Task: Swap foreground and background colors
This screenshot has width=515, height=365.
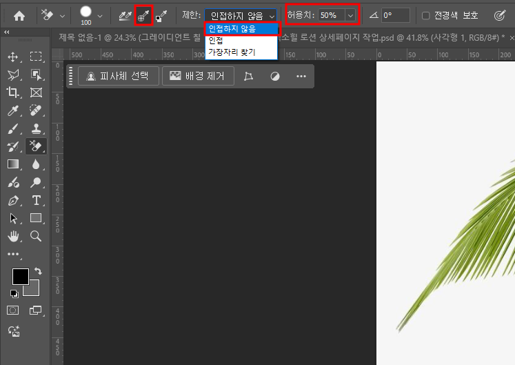Action: coord(38,271)
